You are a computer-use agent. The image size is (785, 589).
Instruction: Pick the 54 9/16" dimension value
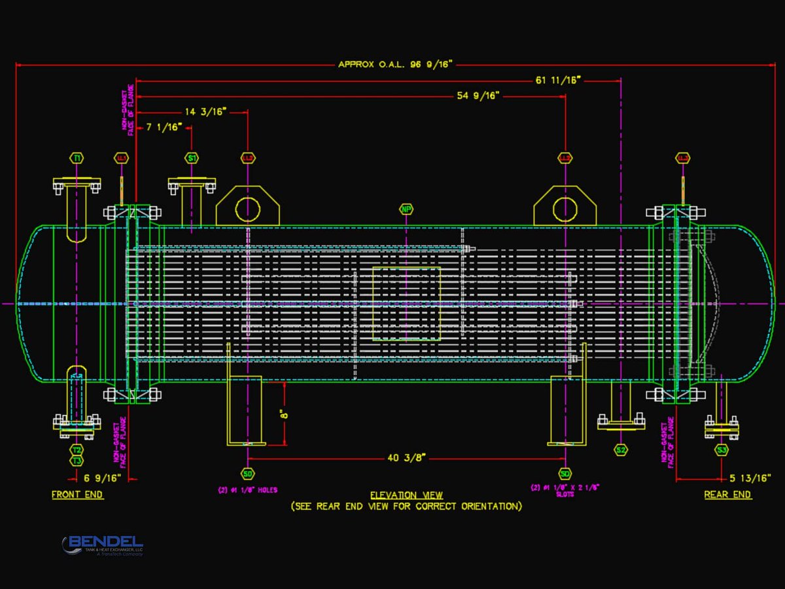(478, 96)
